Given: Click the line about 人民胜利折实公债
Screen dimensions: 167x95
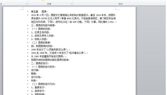Looking at the screenshot, I should 50,50.
